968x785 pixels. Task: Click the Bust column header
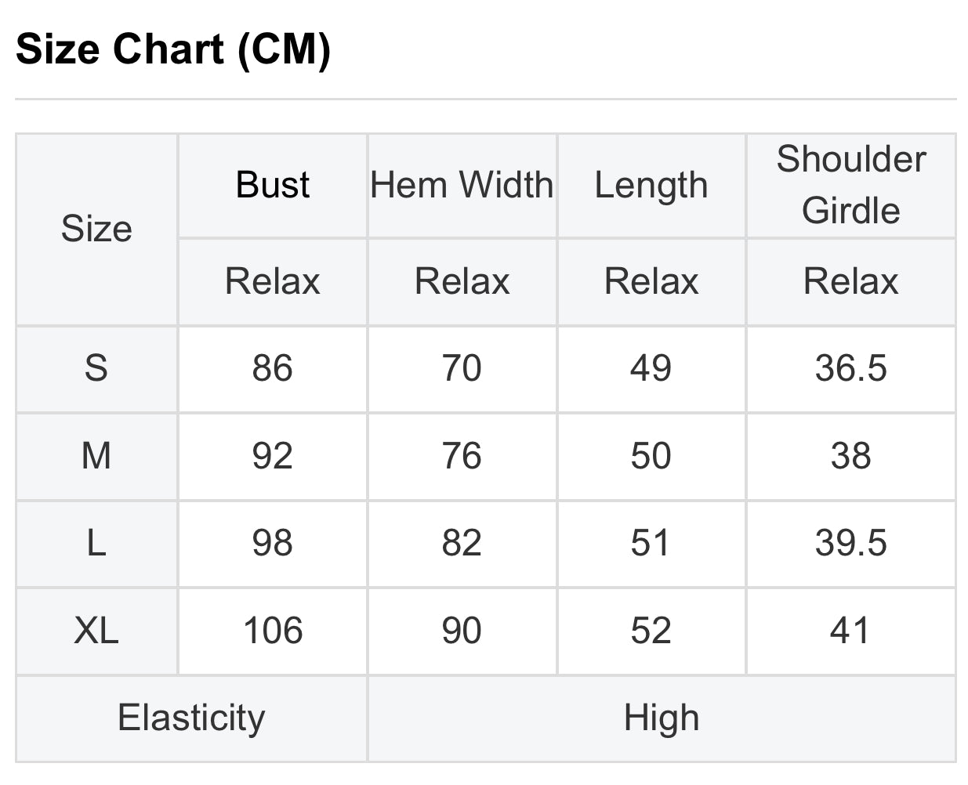[273, 185]
